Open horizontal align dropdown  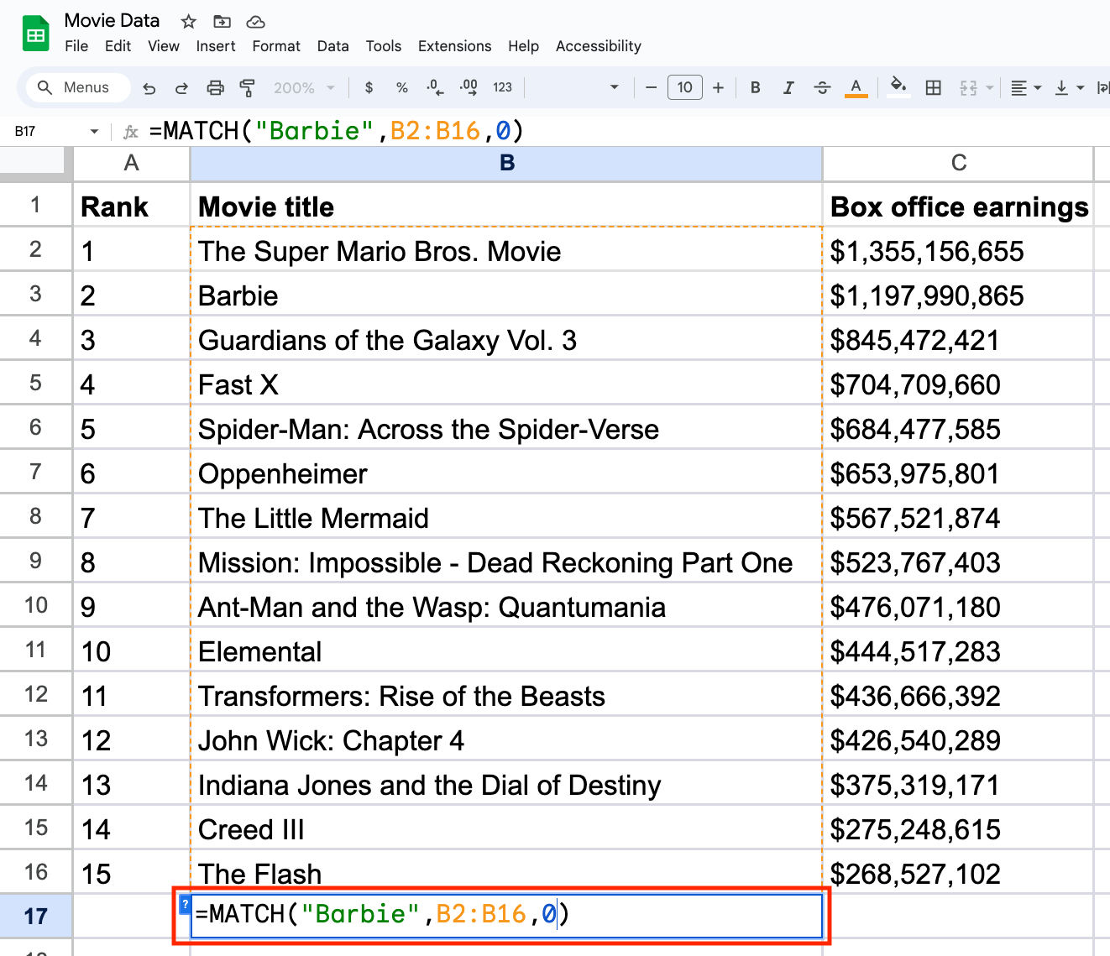pyautogui.click(x=1025, y=87)
